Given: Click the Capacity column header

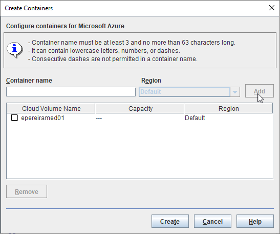Looking at the screenshot, I should pos(140,108).
